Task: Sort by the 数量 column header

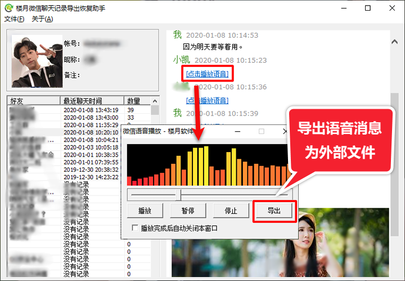Action: (x=137, y=101)
